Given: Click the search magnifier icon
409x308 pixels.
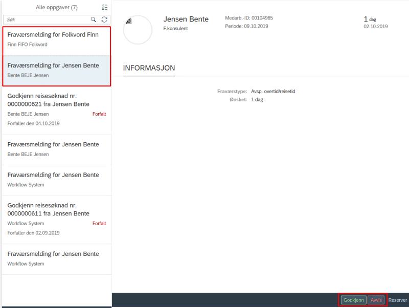Looking at the screenshot, I should (94, 19).
